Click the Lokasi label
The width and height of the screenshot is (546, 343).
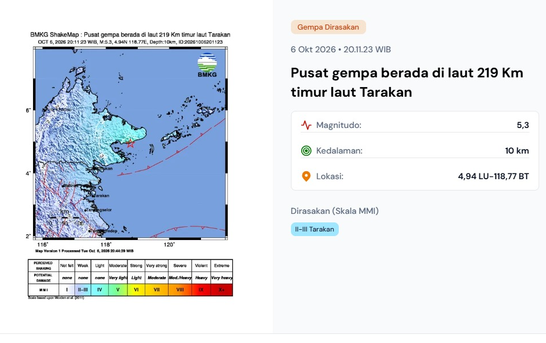pos(330,176)
